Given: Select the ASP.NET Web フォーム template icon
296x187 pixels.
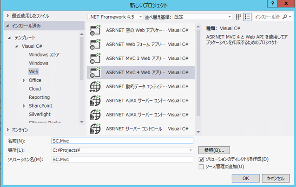Looking at the screenshot, I should [95, 44].
